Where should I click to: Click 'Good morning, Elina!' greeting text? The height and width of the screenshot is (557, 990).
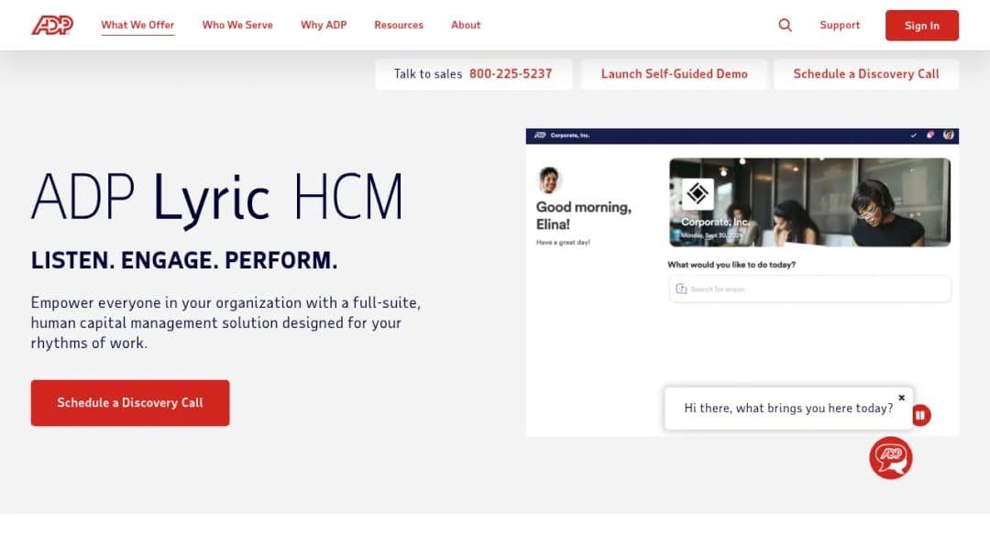(x=583, y=215)
